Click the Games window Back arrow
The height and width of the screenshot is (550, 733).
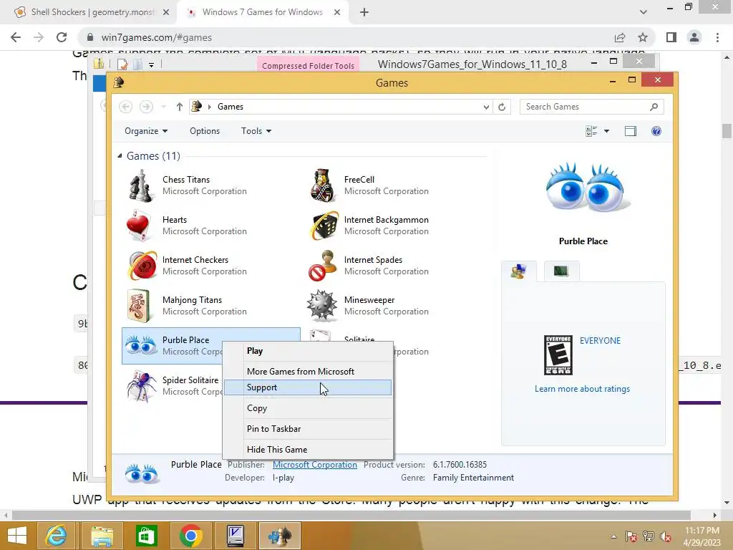[x=125, y=107]
